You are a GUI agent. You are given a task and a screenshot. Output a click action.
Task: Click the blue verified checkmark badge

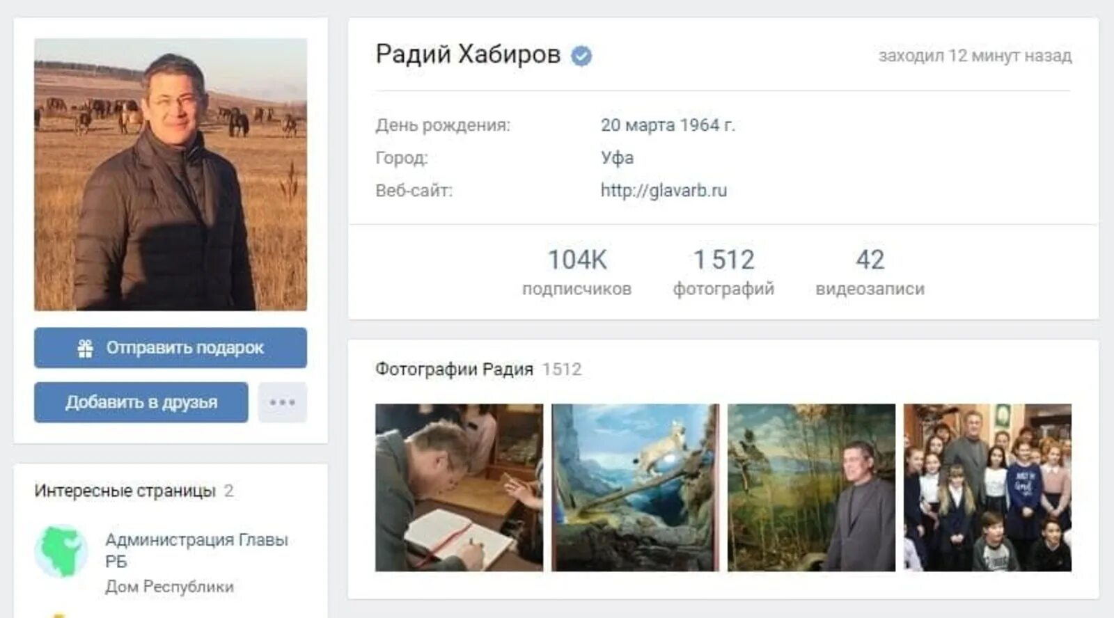tap(581, 56)
